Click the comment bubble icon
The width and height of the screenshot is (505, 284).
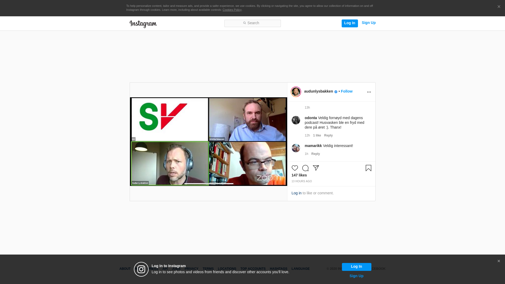pos(305,168)
